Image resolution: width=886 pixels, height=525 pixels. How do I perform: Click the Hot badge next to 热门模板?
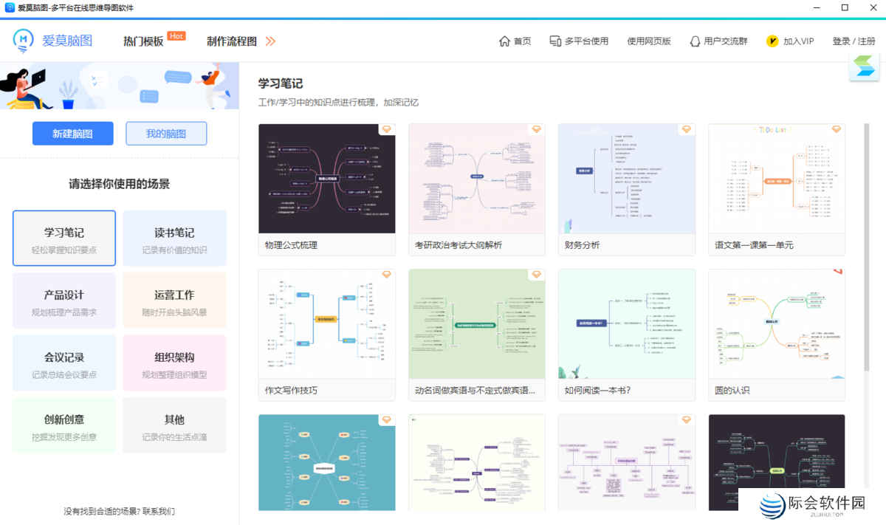click(175, 34)
